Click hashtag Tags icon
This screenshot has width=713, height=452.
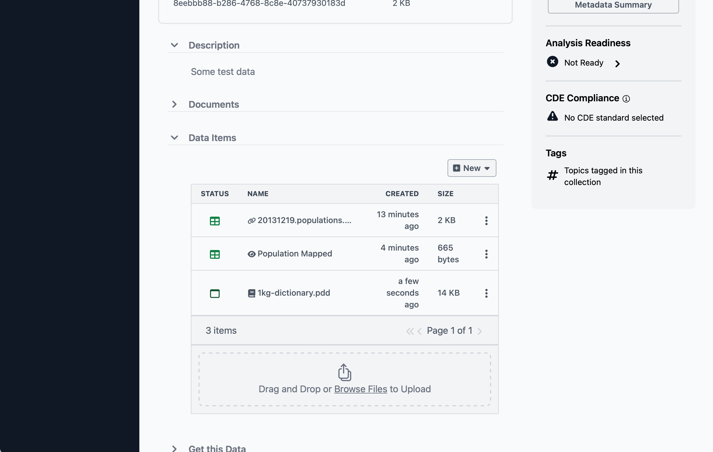[x=552, y=175]
